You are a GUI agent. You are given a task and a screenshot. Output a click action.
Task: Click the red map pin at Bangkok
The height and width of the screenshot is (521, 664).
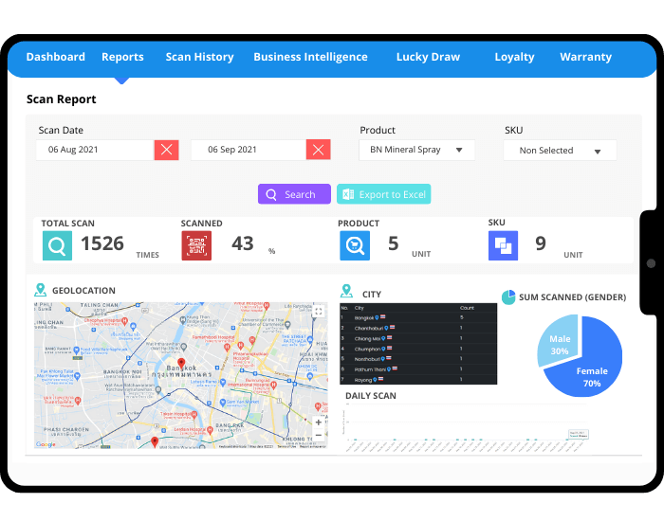pos(181,364)
